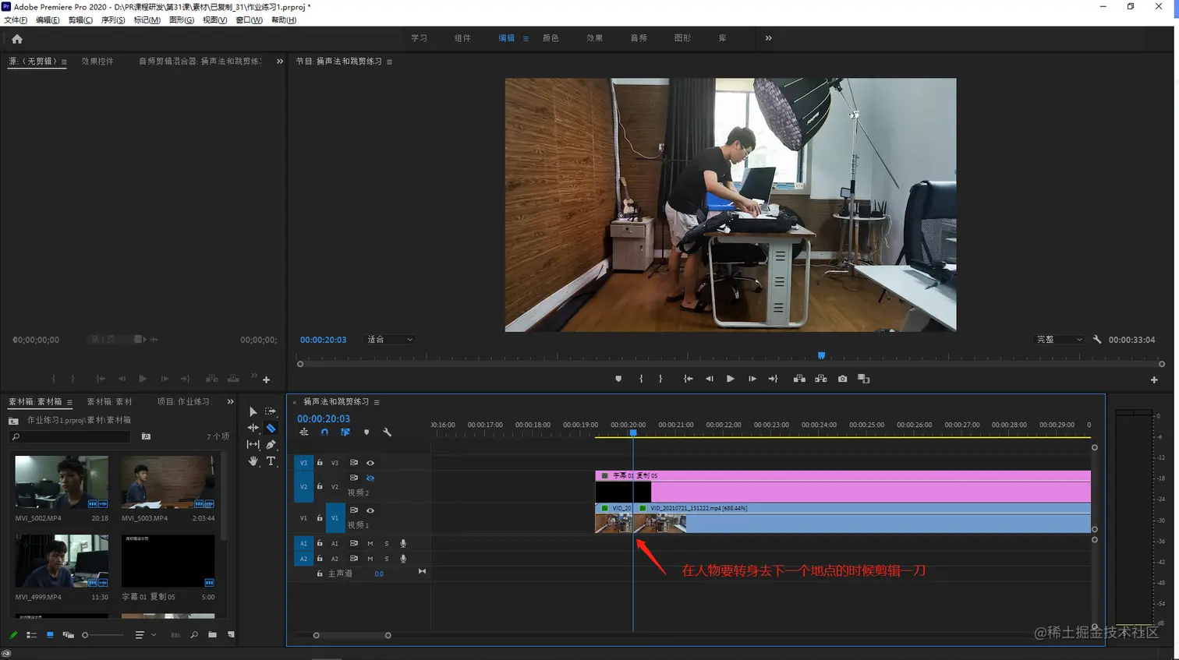Switch bin to icon view
Viewport: 1179px width, 660px height.
pyautogui.click(x=50, y=635)
